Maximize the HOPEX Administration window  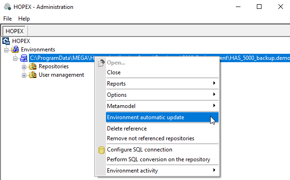click(259, 7)
